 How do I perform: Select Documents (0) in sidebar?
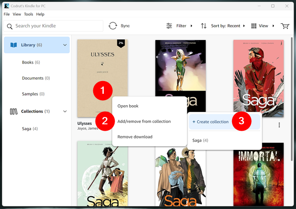36,78
